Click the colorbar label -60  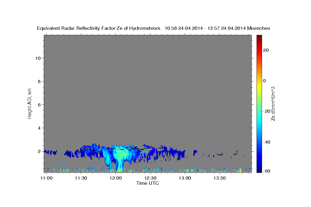tap(267, 171)
